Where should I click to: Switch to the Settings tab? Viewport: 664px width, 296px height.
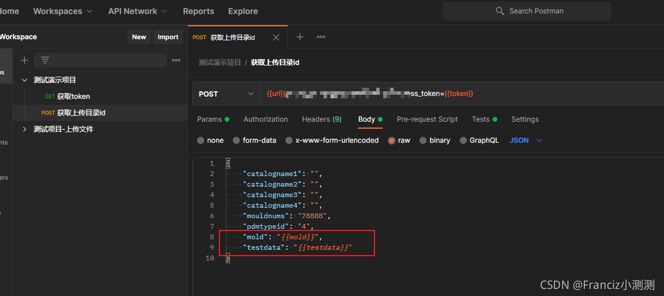[x=525, y=119]
